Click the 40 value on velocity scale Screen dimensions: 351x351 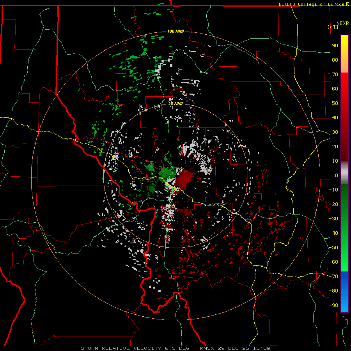pos(335,117)
